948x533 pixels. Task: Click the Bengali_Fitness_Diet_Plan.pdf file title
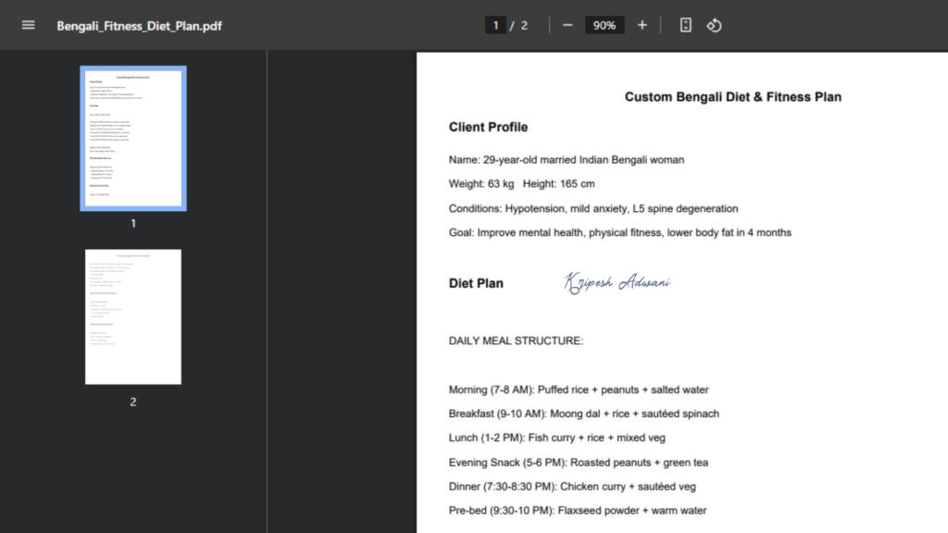[139, 26]
